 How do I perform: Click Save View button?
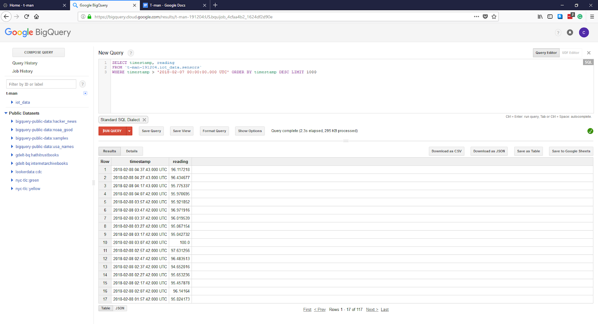182,131
